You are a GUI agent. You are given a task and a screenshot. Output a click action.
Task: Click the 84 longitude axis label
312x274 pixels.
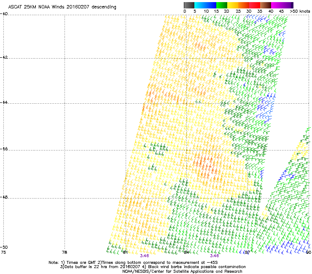(x=186, y=253)
